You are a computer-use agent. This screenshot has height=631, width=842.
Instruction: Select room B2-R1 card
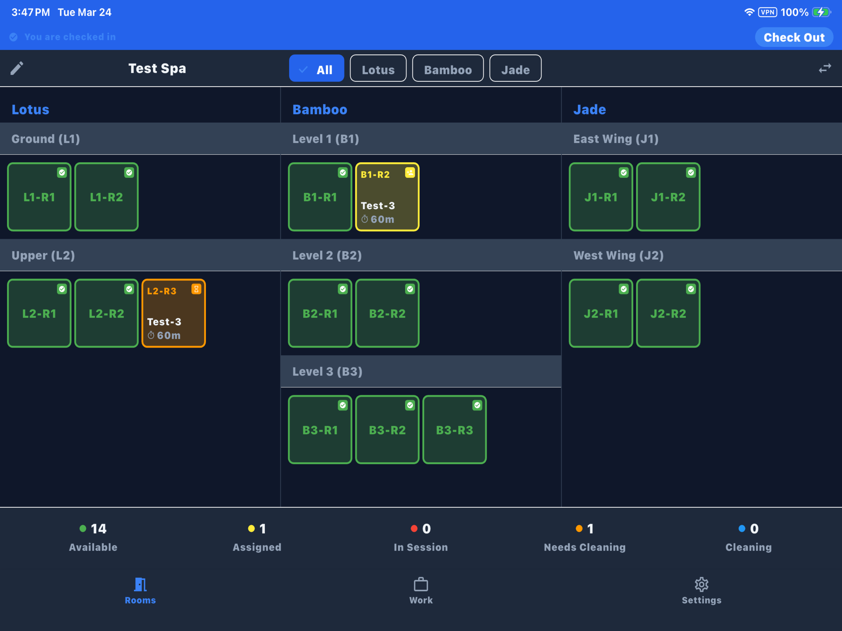(320, 313)
